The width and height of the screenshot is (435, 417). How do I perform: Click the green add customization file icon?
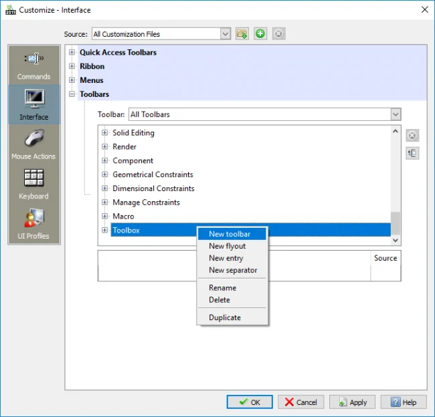tap(260, 34)
